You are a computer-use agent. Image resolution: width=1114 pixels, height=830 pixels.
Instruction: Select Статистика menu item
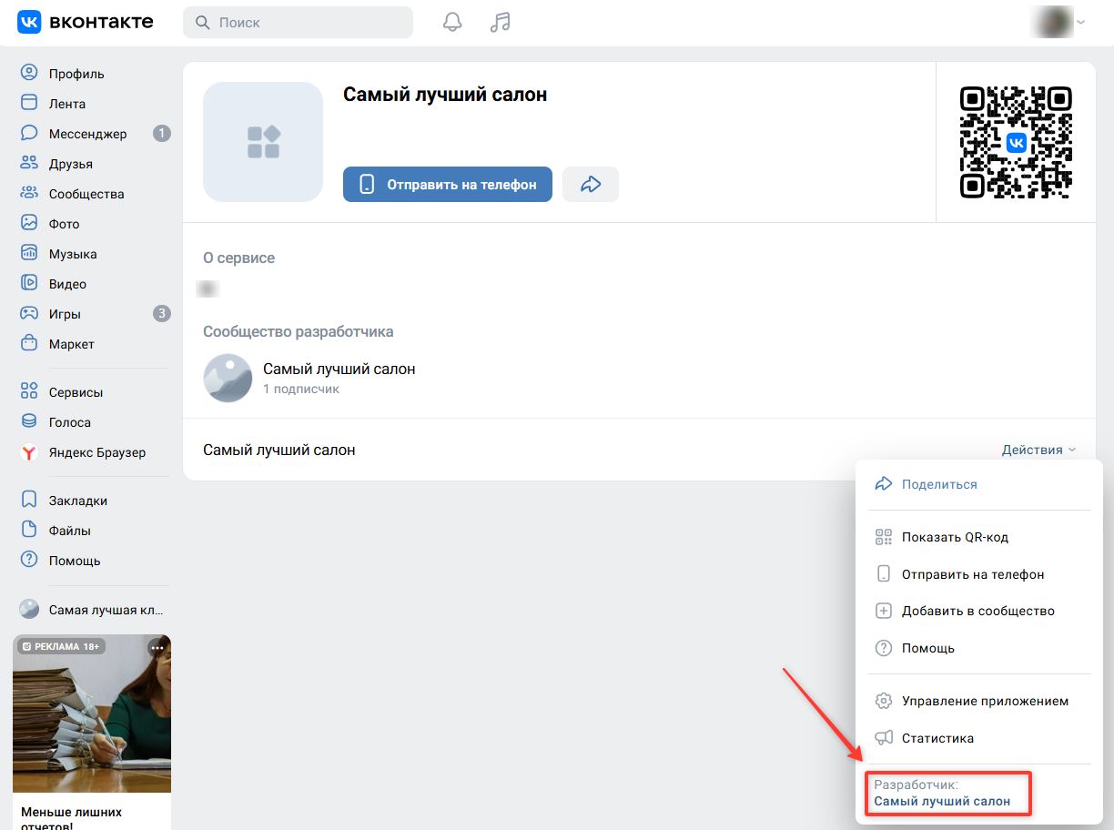point(978,738)
